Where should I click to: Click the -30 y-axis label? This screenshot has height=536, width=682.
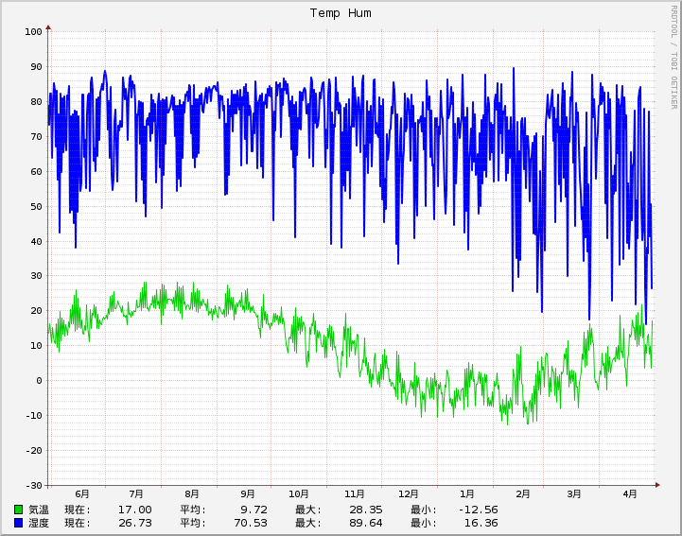(33, 486)
